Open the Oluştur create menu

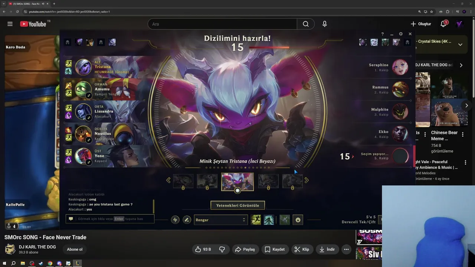421,24
